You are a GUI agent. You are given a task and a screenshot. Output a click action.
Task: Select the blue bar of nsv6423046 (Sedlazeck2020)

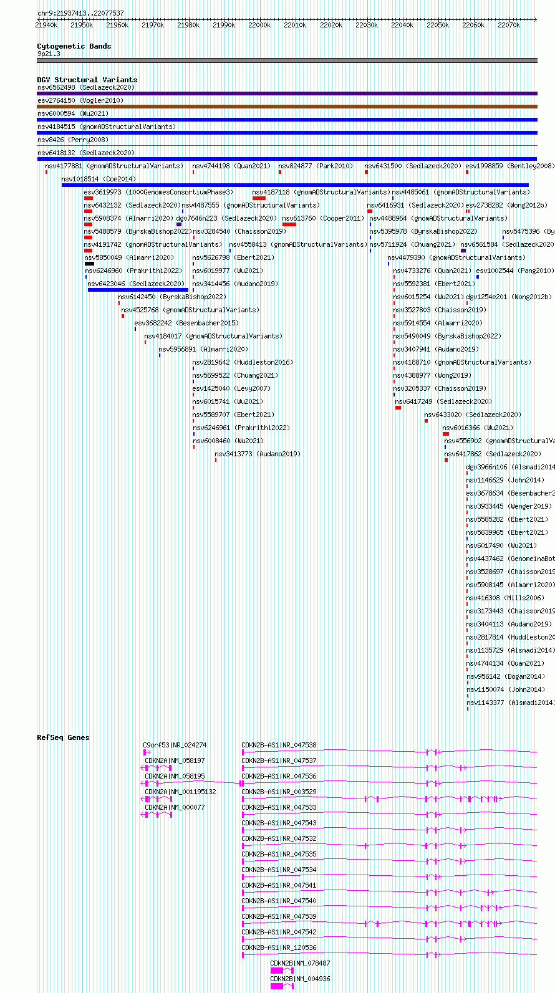click(138, 290)
